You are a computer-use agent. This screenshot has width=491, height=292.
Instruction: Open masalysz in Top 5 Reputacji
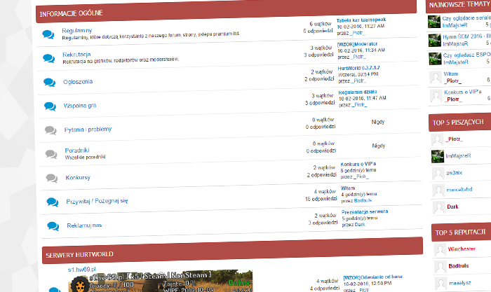point(460,283)
